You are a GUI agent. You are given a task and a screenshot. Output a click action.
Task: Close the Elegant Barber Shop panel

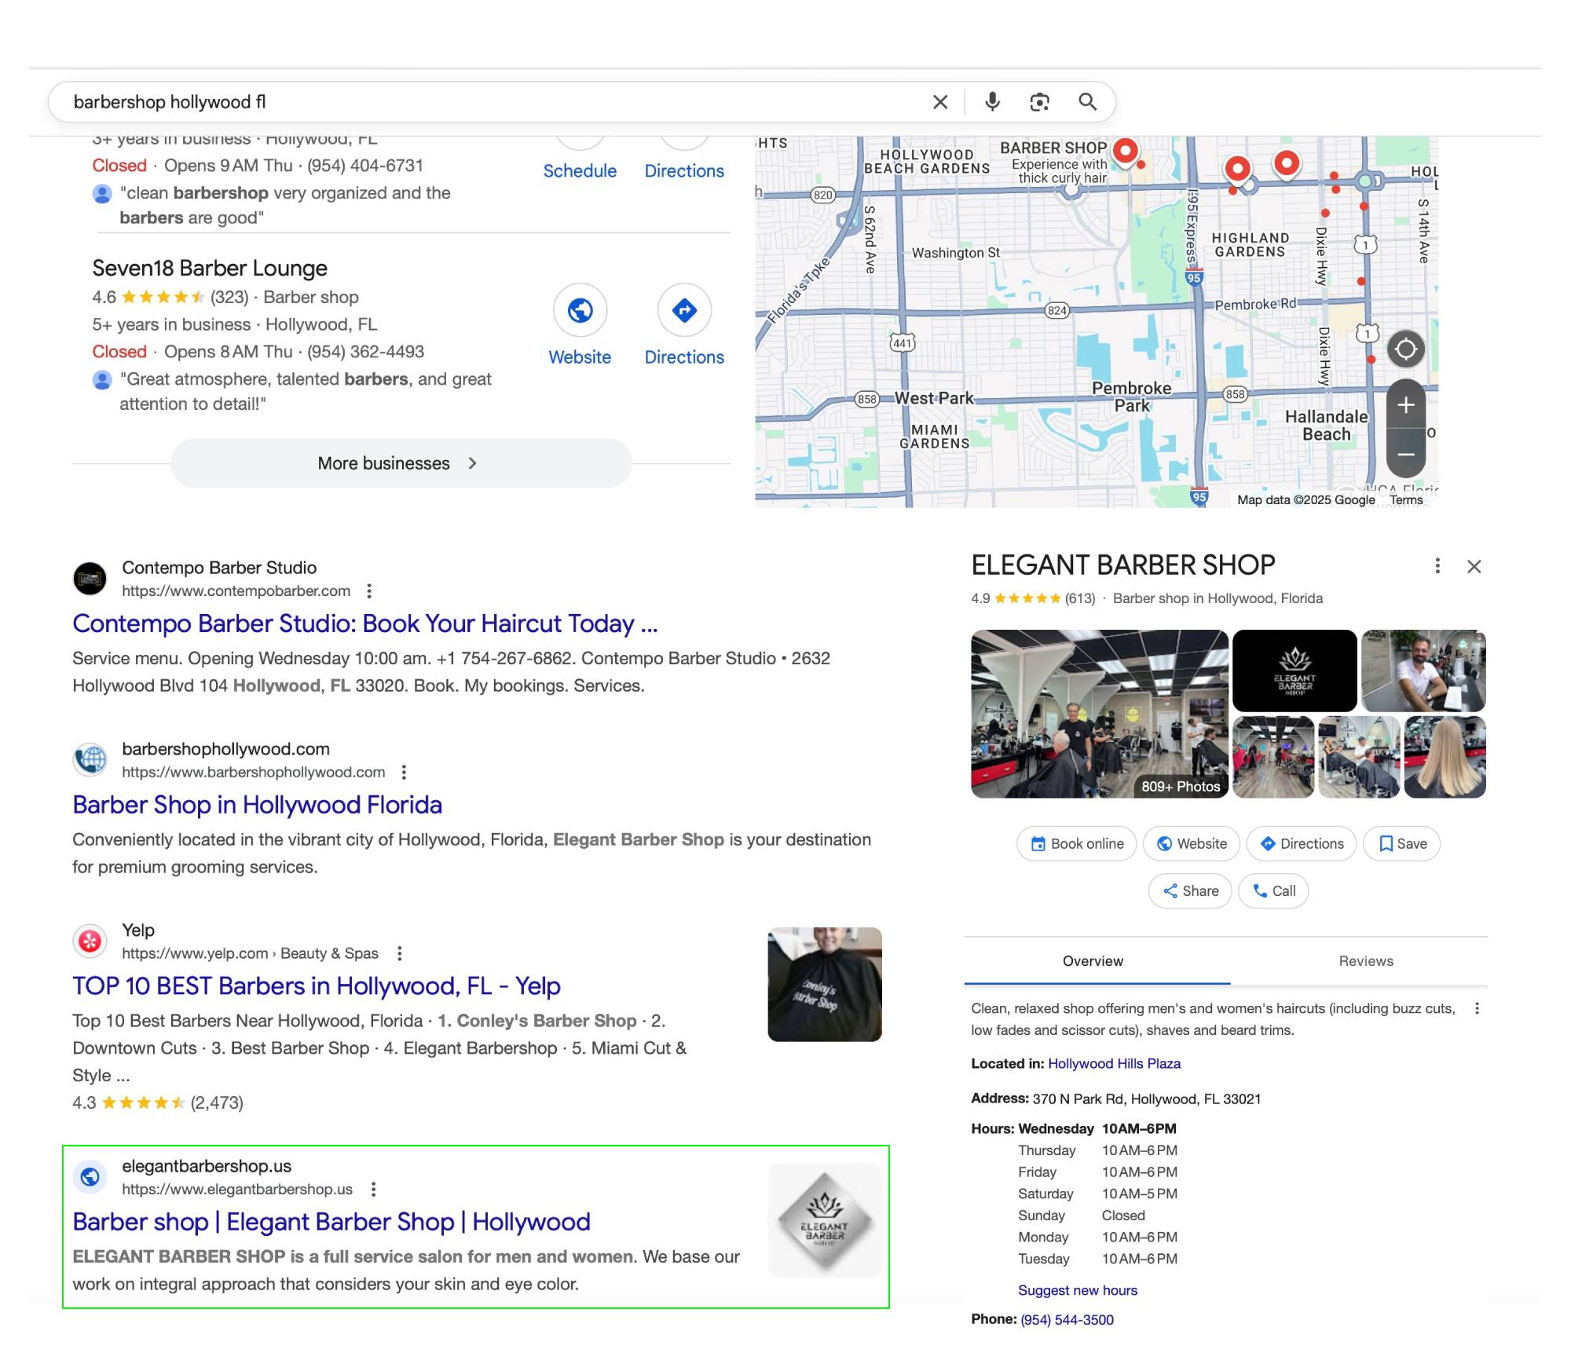tap(1474, 566)
